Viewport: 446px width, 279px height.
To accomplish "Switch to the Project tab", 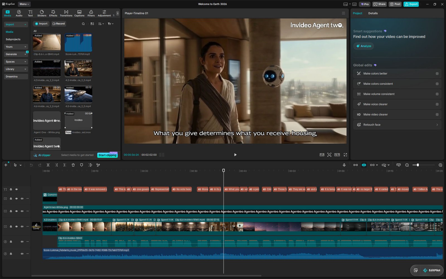I will [x=357, y=13].
